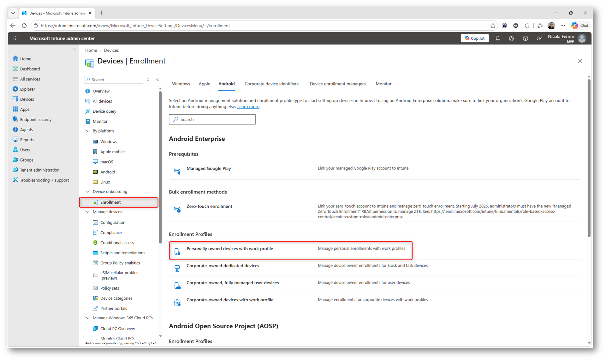Open the Troubleshooting + support wrench icon
Viewport: 606px width, 361px height.
15,180
